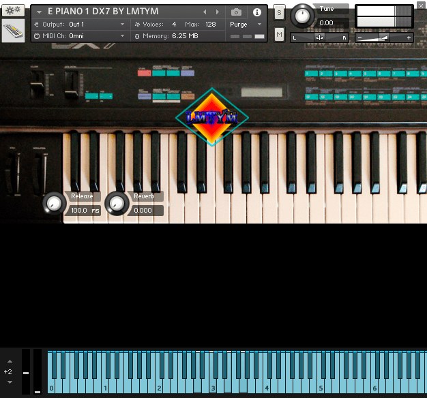Solo the instrument with S button
This screenshot has width=427, height=398.
(279, 12)
